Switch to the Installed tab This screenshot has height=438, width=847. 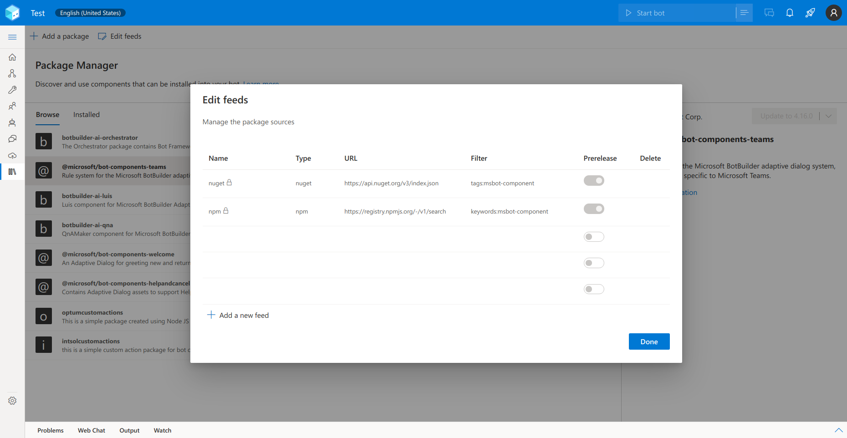click(x=87, y=115)
